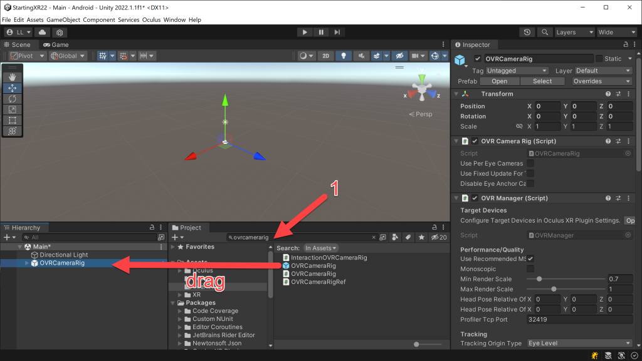Select the Rotate tool
The image size is (642, 361).
[13, 99]
